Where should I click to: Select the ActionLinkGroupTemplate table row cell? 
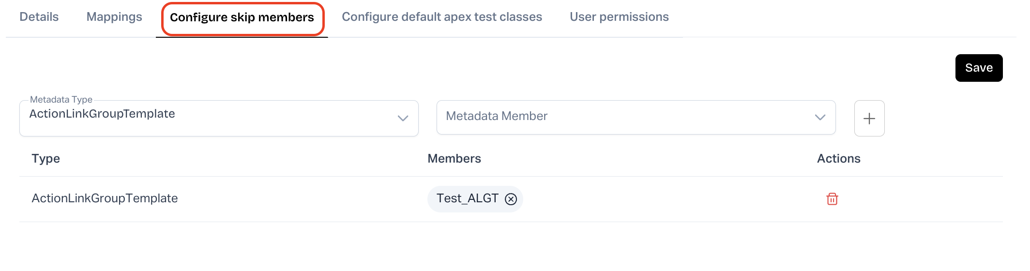105,198
